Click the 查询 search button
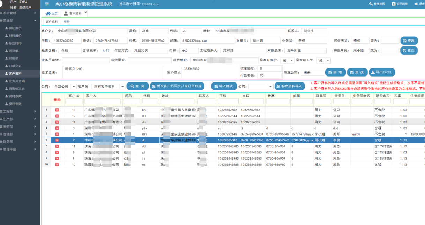Image resolution: width=425 pixels, height=225 pixels. (137, 86)
